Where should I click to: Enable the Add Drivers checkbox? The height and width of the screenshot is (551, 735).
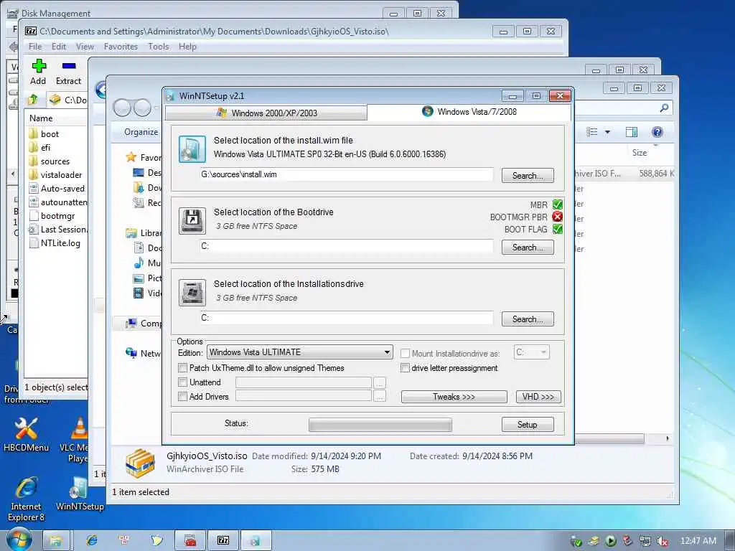183,396
